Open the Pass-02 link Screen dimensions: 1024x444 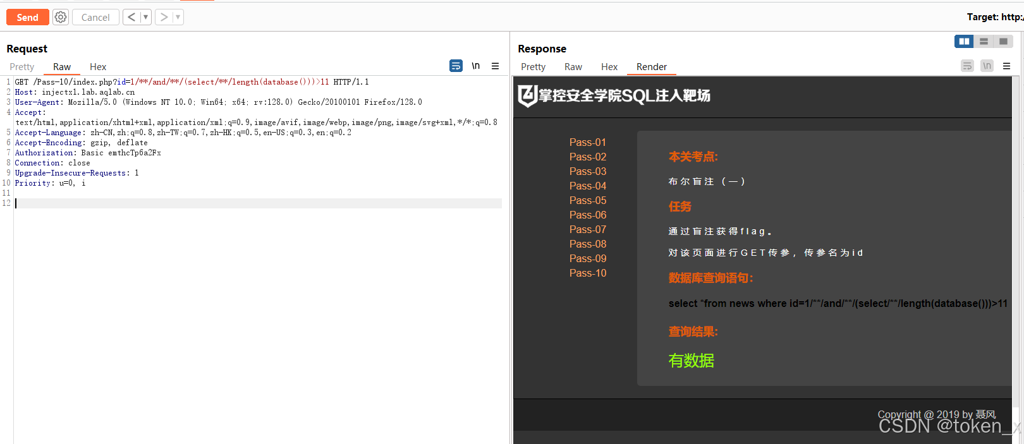[x=587, y=157]
